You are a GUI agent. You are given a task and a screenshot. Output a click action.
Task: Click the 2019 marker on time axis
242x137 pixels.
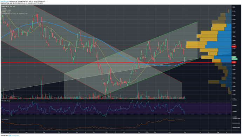click(x=107, y=132)
